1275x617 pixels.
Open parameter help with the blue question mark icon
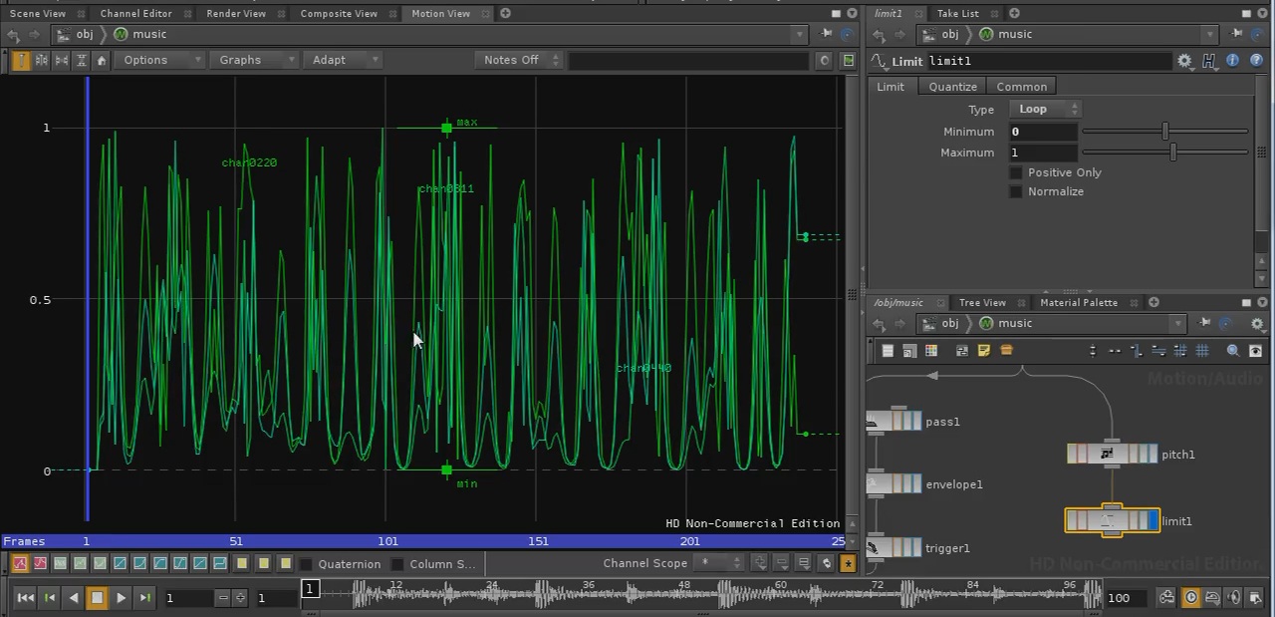1256,61
